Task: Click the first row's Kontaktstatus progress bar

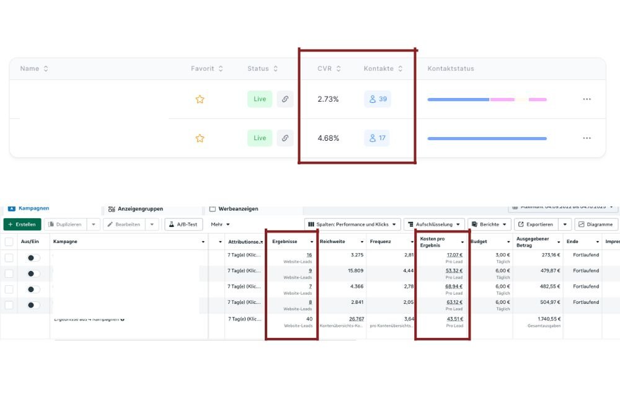Action: [x=487, y=99]
